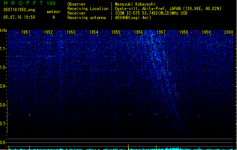Image resolution: width=237 pixels, height=150 pixels.
Task: Click the cyan signal-level graph at bottom
Action: click(x=121, y=148)
